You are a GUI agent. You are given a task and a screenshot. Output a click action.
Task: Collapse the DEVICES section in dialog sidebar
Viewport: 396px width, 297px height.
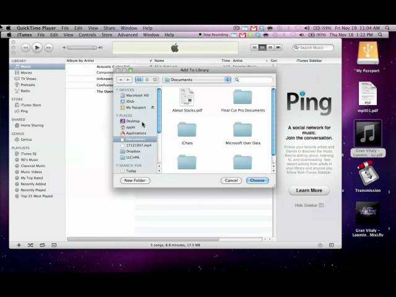(117, 90)
